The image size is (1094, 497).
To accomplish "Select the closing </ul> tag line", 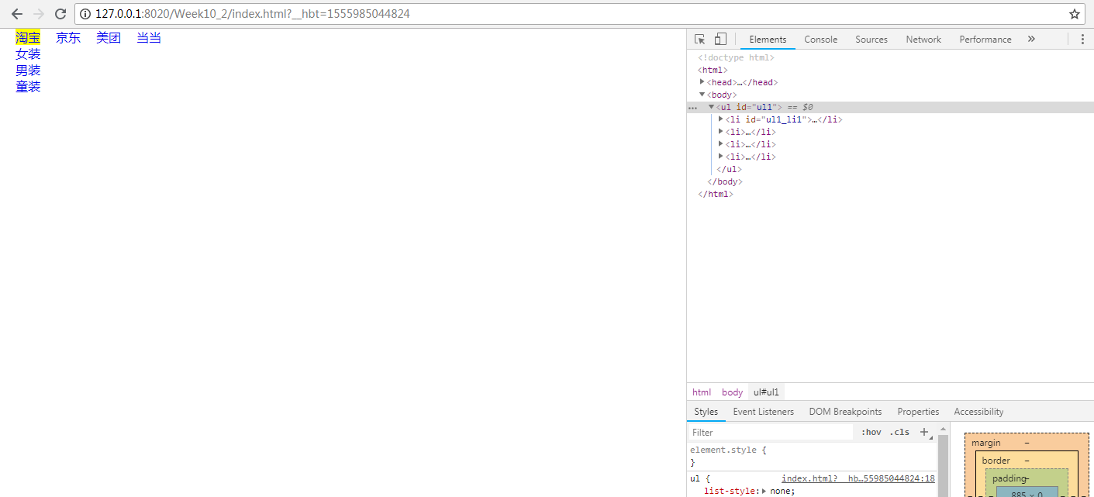I will (729, 169).
